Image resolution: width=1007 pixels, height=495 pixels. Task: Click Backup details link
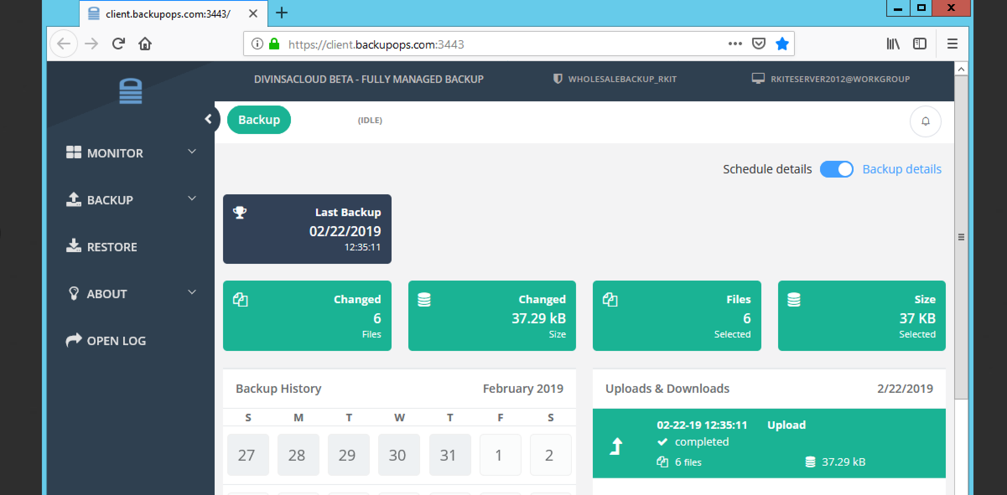pyautogui.click(x=902, y=169)
